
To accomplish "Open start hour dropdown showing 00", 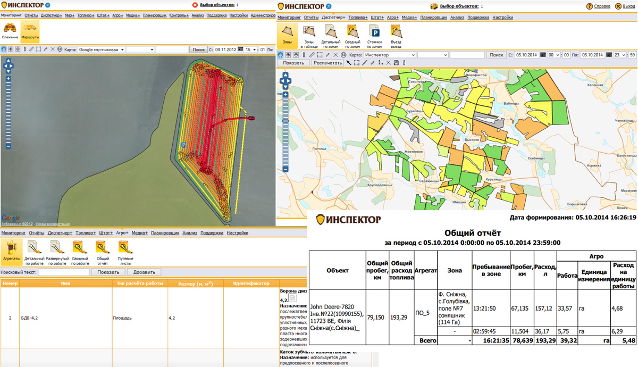I will [553, 55].
